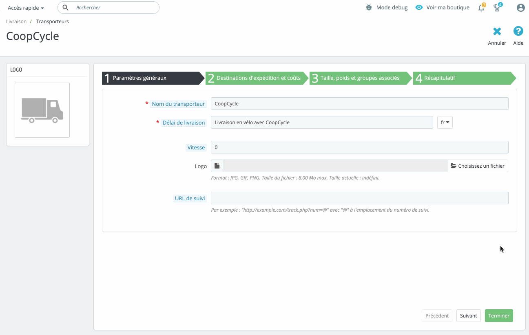This screenshot has height=335, width=529.
Task: Click the file icon beside Logo field
Action: point(217,166)
